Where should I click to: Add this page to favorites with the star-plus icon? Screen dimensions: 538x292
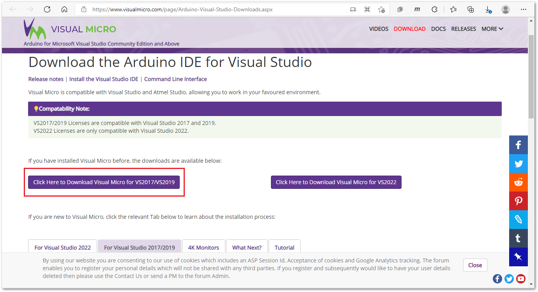(x=382, y=10)
